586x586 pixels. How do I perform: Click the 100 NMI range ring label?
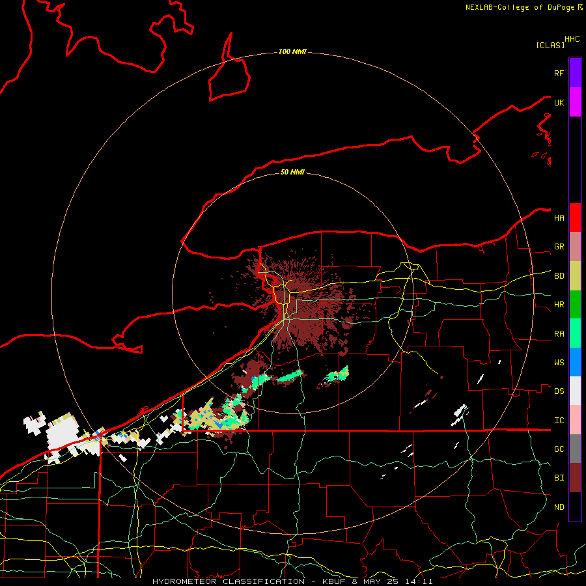coord(292,51)
